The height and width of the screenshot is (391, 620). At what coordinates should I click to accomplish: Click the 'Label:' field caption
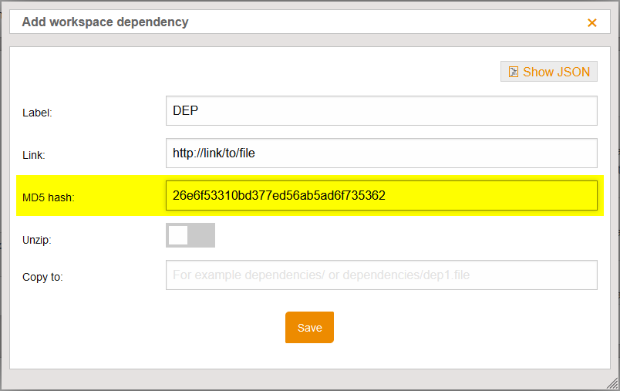point(37,113)
